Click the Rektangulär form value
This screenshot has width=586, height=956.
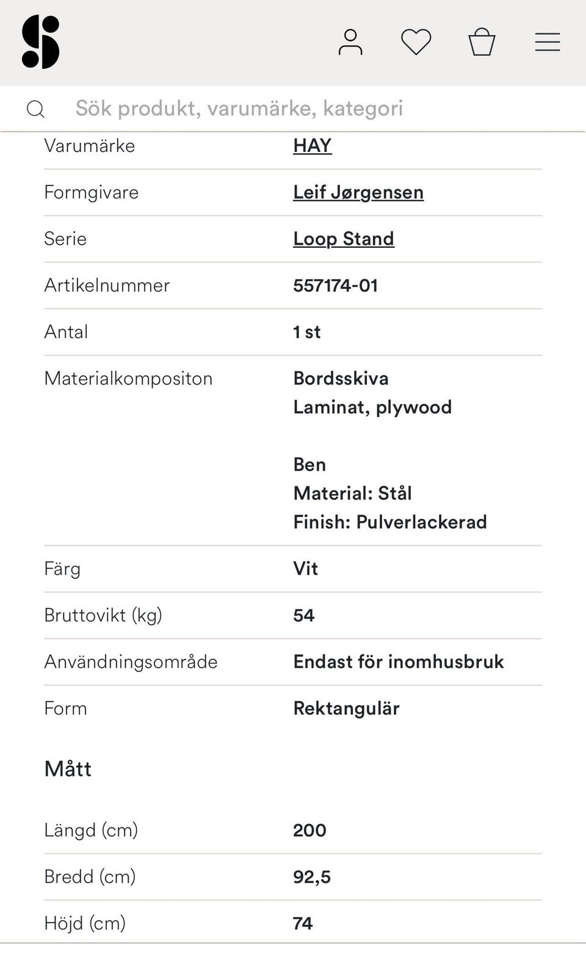pos(346,708)
